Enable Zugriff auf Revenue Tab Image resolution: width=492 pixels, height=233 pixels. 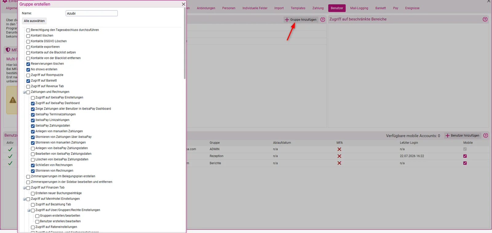click(28, 87)
